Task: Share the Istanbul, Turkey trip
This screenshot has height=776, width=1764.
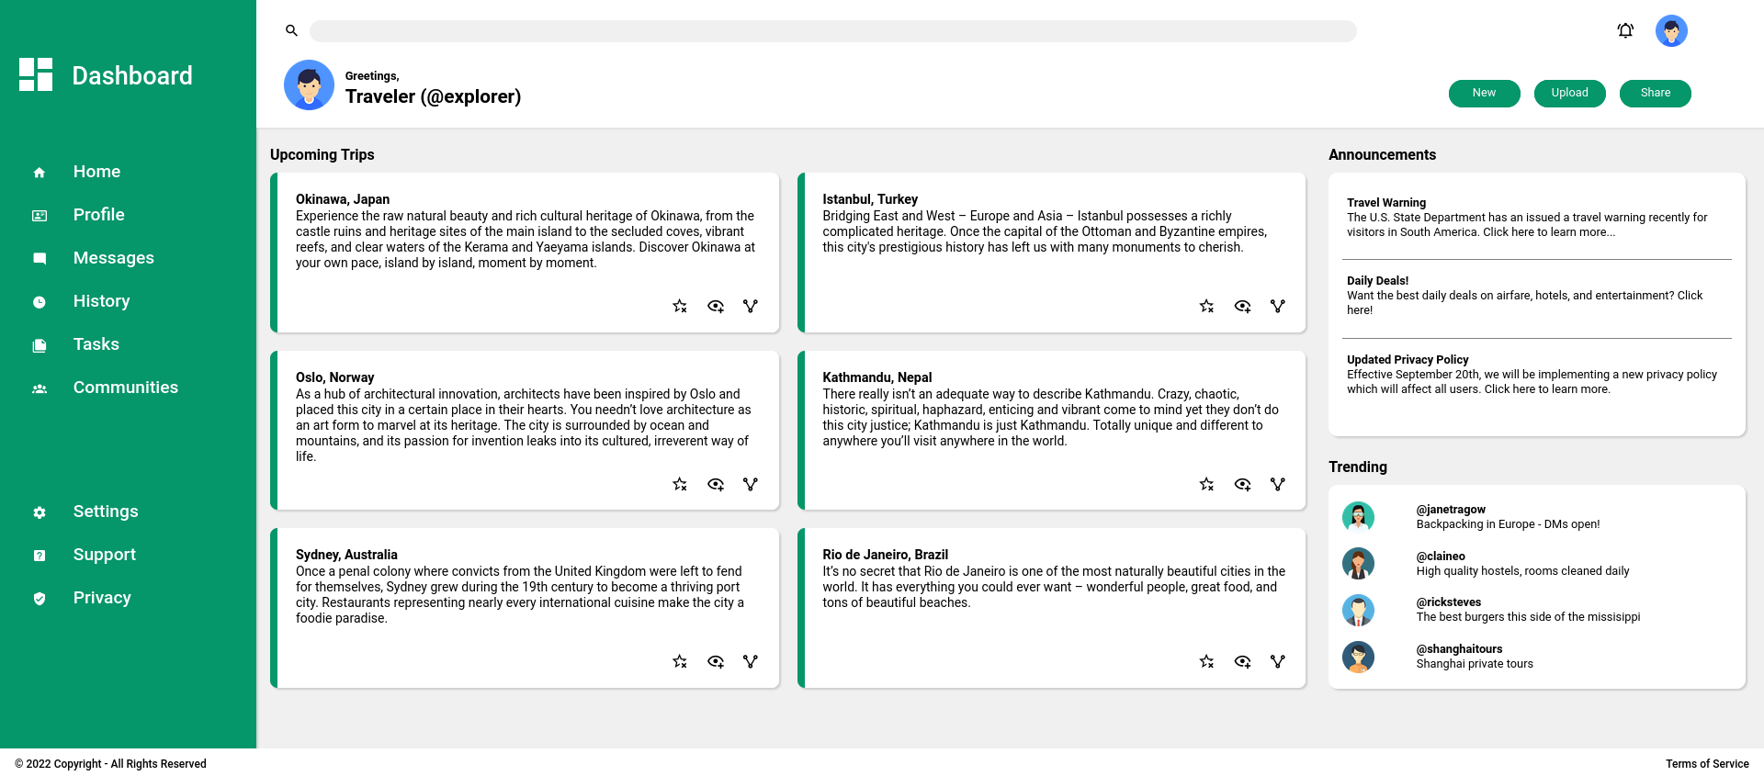Action: [1278, 306]
